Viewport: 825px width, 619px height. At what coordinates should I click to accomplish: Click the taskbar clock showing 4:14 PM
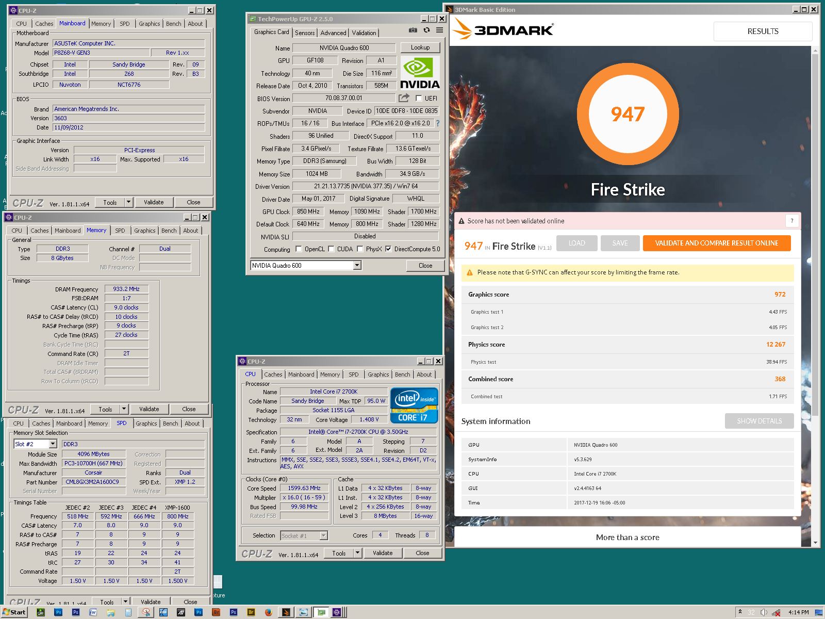(x=798, y=612)
